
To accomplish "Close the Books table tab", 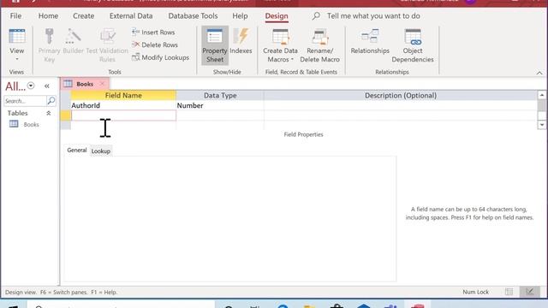I will [x=102, y=84].
